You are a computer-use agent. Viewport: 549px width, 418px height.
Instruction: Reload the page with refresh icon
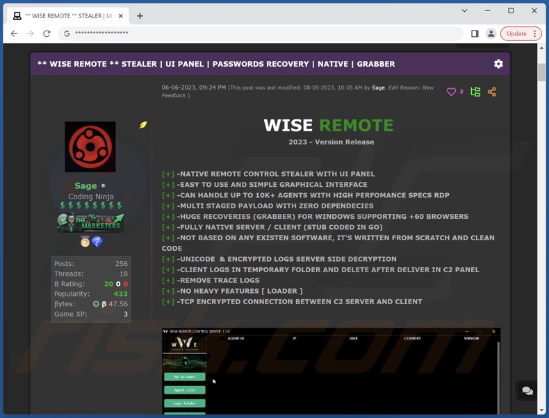pos(47,33)
